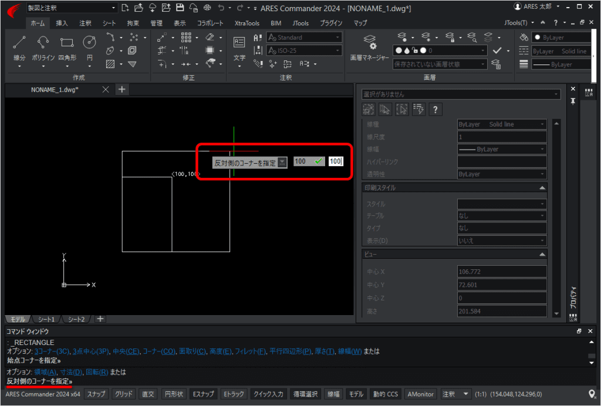Click the offset tool icon
The width and height of the screenshot is (601, 406).
tap(132, 50)
